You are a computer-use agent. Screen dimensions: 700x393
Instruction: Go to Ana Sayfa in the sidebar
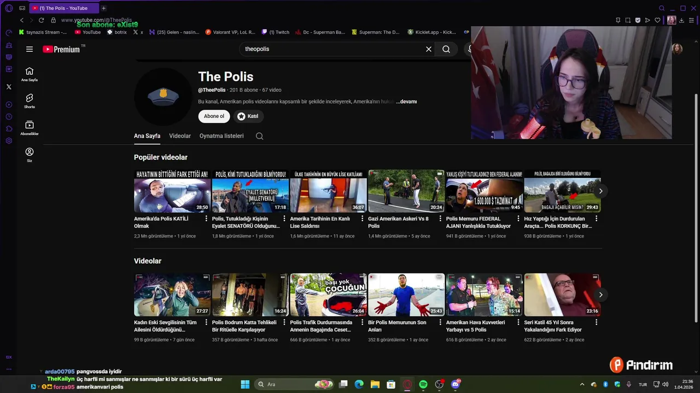(x=30, y=74)
